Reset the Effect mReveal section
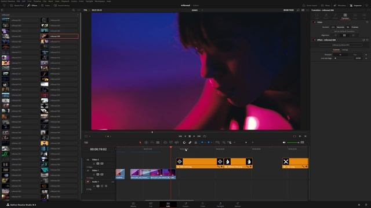371x208 pixels. point(367,40)
